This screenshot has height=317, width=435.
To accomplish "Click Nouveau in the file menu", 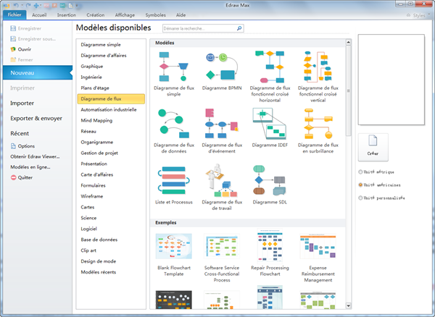I will click(38, 72).
